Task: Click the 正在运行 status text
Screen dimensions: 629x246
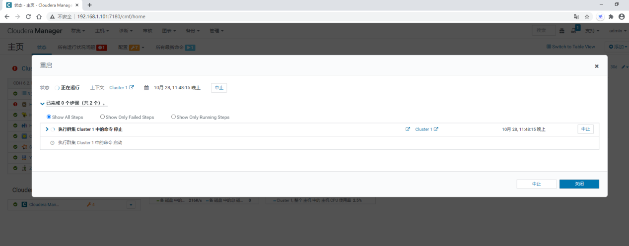Action: pyautogui.click(x=70, y=88)
